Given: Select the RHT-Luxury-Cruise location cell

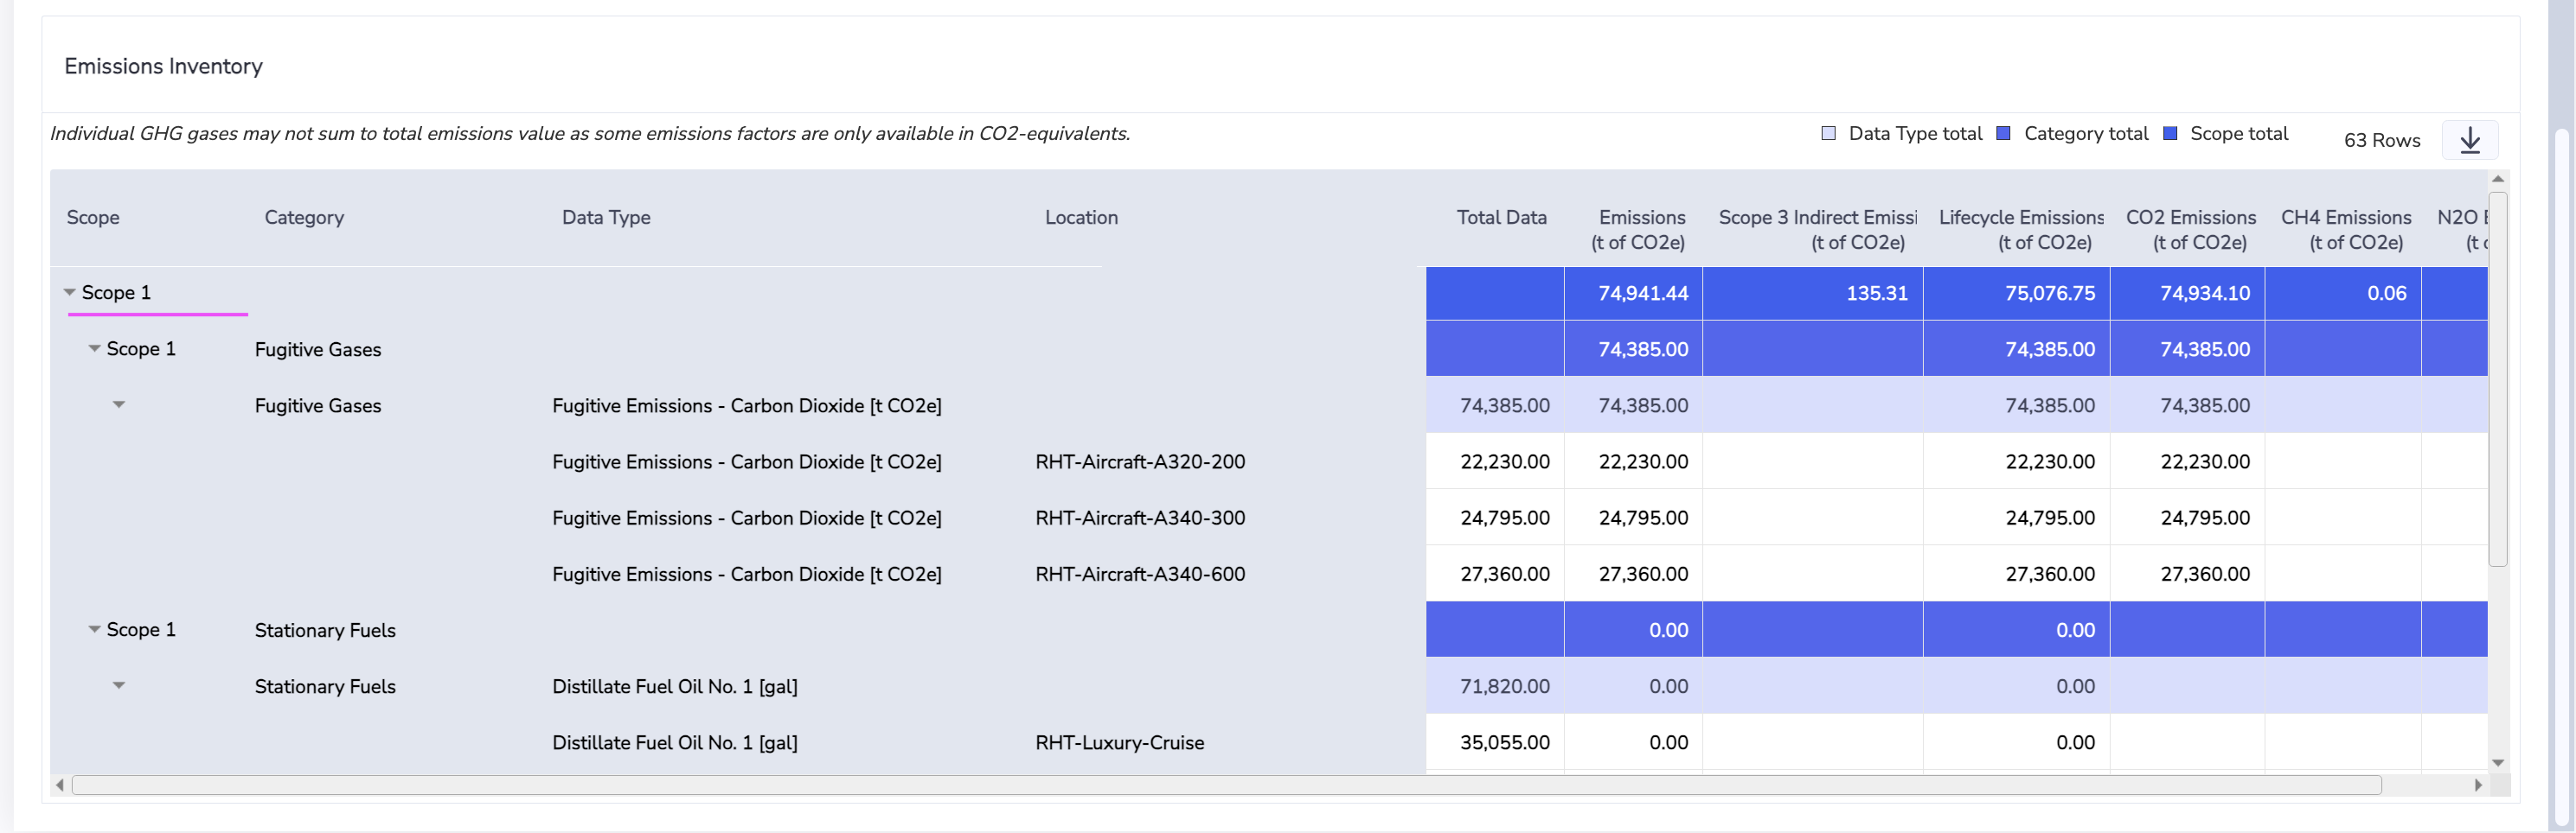Looking at the screenshot, I should (1119, 742).
